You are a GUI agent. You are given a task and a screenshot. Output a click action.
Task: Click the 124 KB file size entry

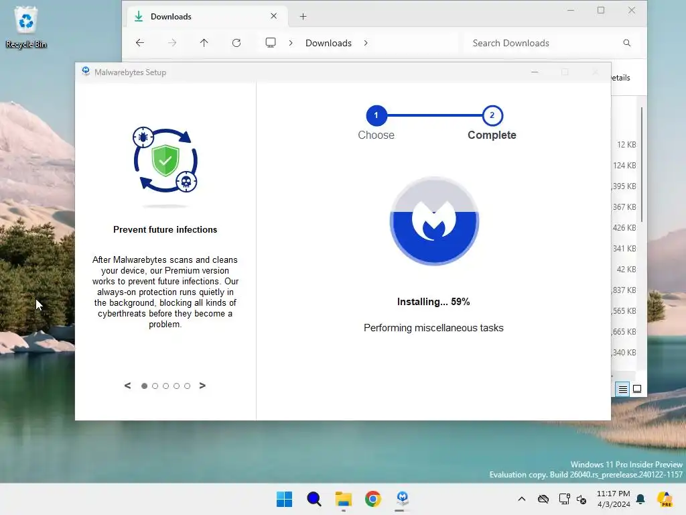pos(624,166)
